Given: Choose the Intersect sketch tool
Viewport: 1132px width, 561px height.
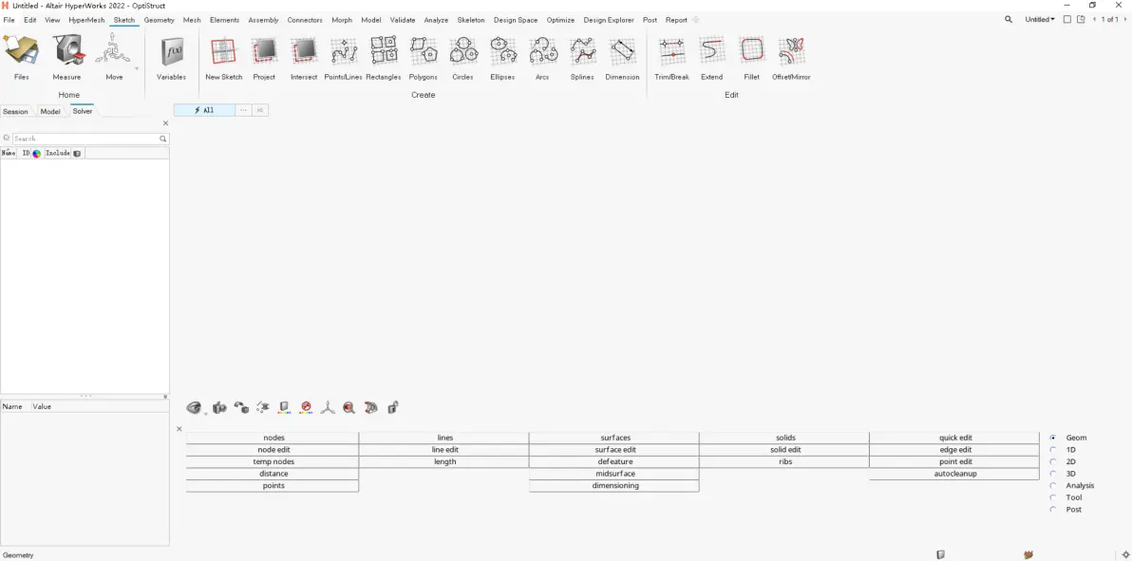Looking at the screenshot, I should pyautogui.click(x=304, y=58).
